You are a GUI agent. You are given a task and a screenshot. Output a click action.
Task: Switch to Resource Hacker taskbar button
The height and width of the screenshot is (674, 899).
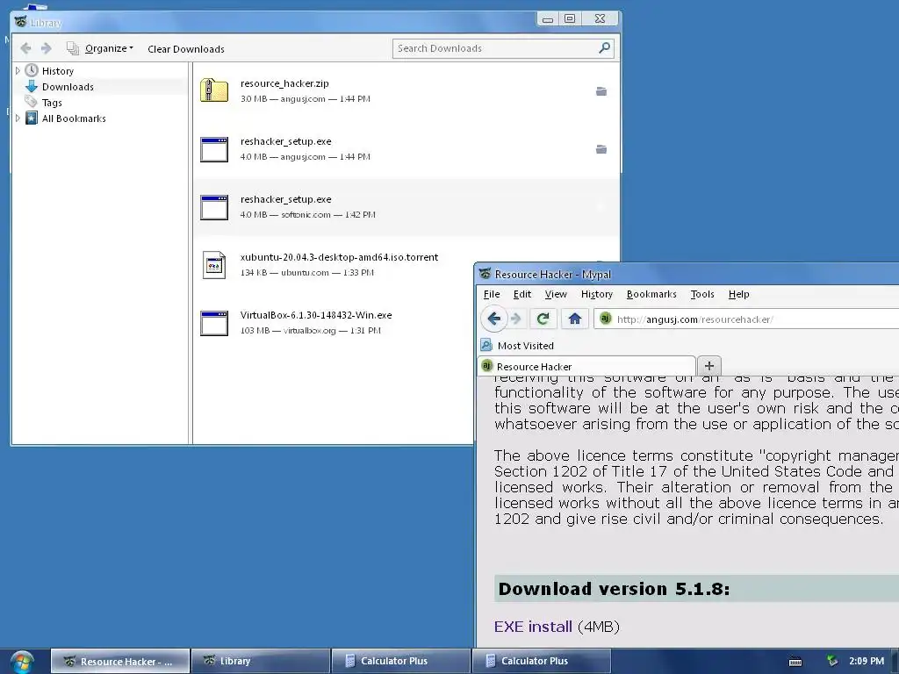tap(119, 662)
